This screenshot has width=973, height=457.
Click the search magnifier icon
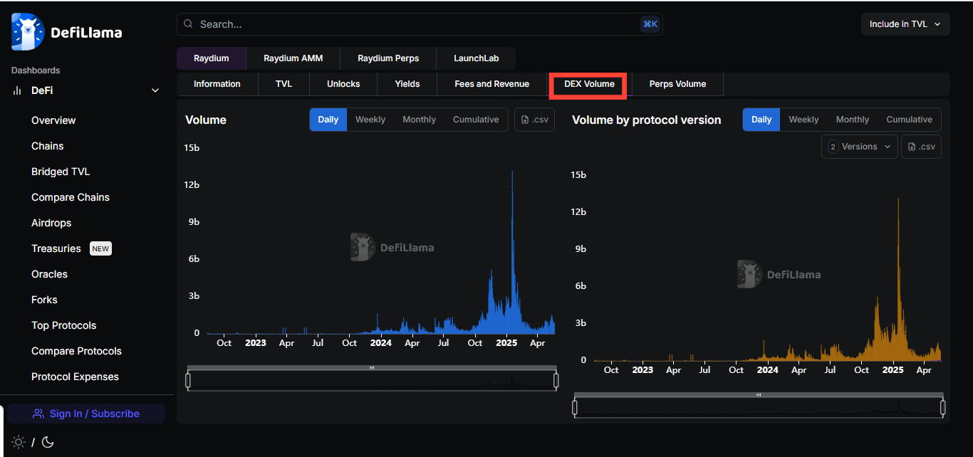188,24
